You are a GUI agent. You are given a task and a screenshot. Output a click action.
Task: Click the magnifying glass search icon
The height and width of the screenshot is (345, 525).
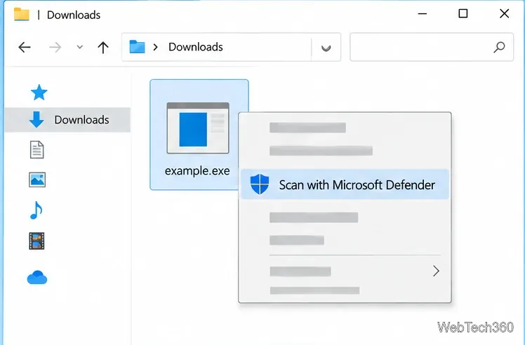coord(499,47)
